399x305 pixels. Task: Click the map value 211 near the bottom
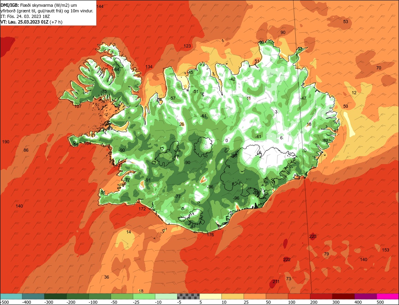coord(276,281)
